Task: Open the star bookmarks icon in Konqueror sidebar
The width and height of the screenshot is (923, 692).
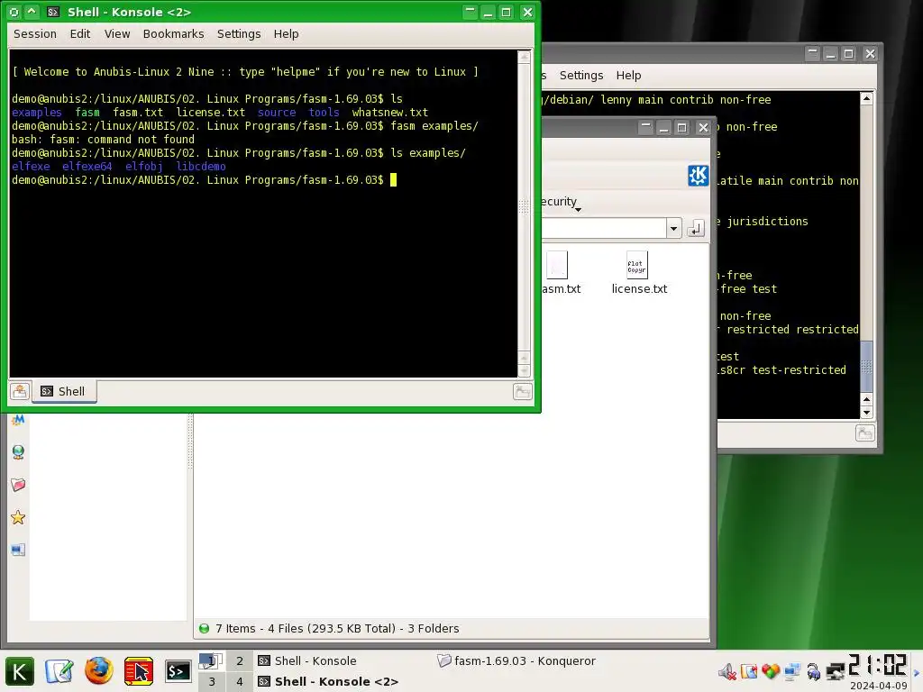Action: pyautogui.click(x=18, y=517)
